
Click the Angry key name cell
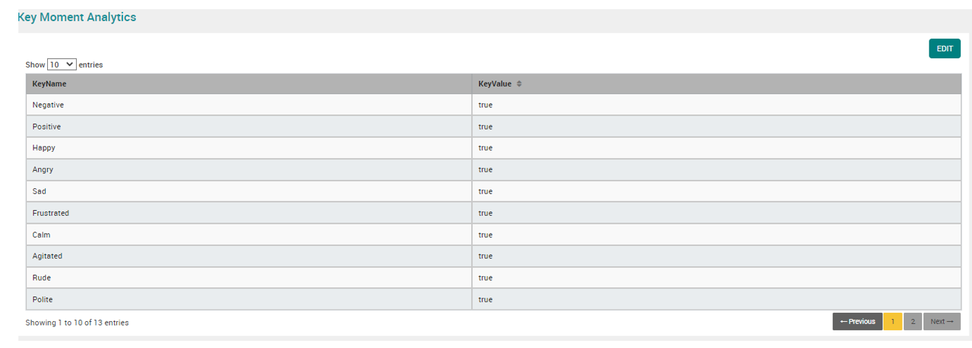point(43,169)
